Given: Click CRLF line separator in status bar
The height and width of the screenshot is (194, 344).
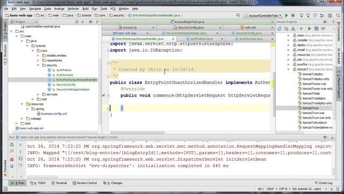Looking at the screenshot, I should click(x=271, y=189).
